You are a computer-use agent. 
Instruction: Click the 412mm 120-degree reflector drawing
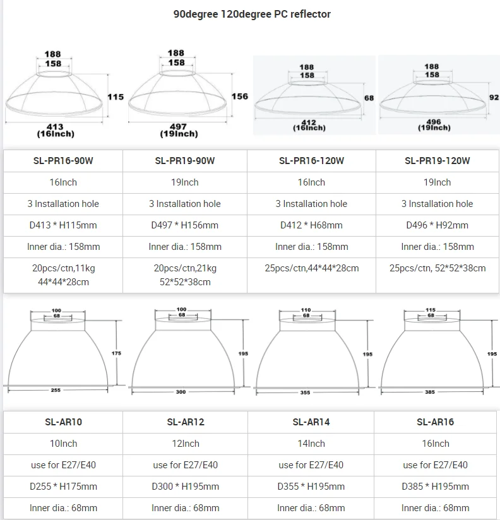314,95
